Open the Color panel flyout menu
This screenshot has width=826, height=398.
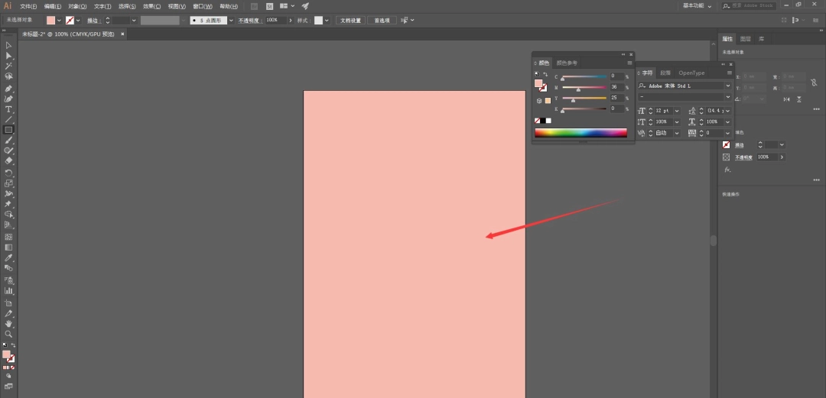coord(629,63)
